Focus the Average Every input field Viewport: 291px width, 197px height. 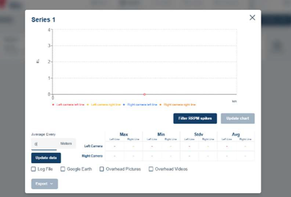tap(44, 144)
